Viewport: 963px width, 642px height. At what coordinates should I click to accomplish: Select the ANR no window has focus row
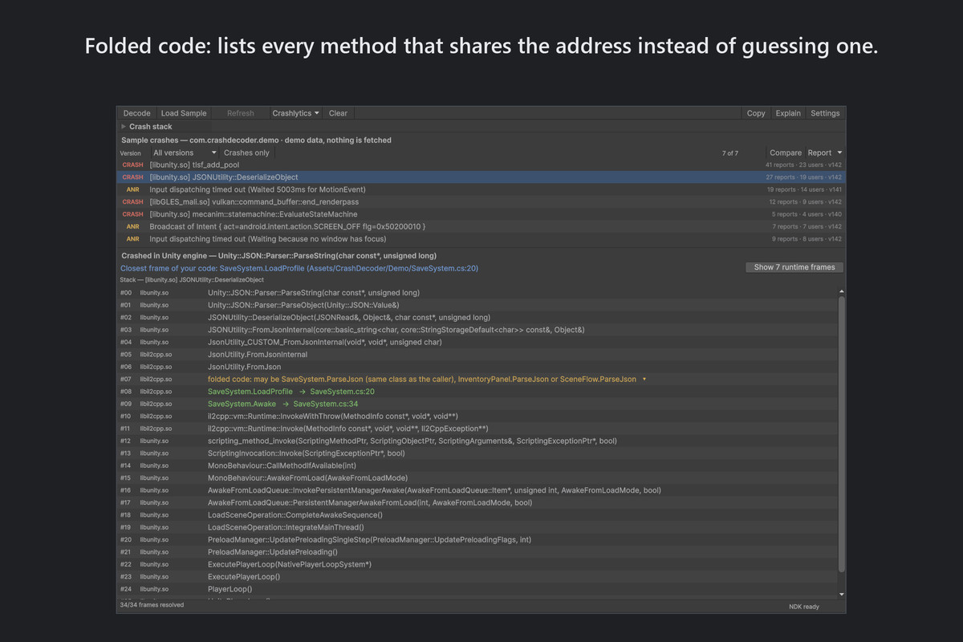(481, 239)
